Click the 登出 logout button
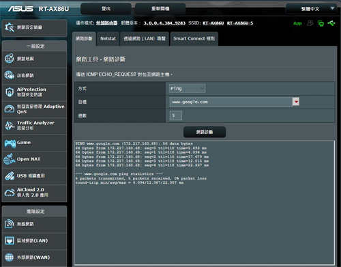 pos(106,9)
